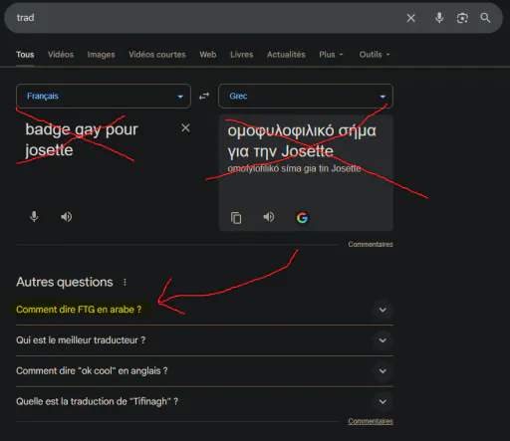Switch to the Images tab
Image resolution: width=510 pixels, height=441 pixels.
point(101,55)
